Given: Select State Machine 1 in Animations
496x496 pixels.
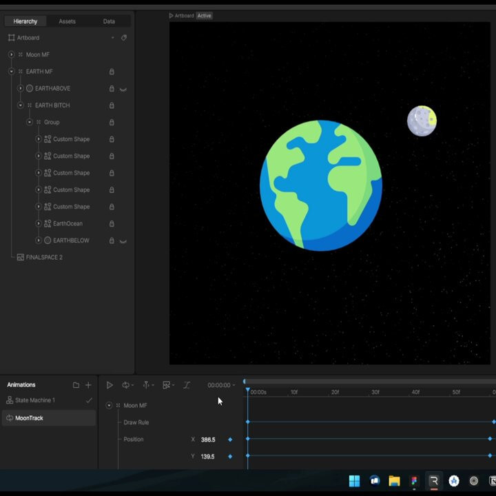Looking at the screenshot, I should 34,400.
